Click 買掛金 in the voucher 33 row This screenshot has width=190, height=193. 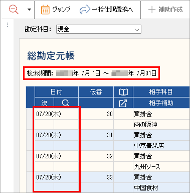pos(143,177)
